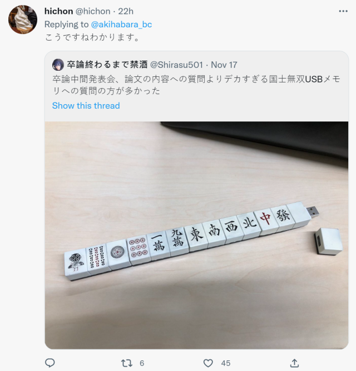This screenshot has width=356, height=371.
Task: Click the retweet arrows icon
Action: 127,363
